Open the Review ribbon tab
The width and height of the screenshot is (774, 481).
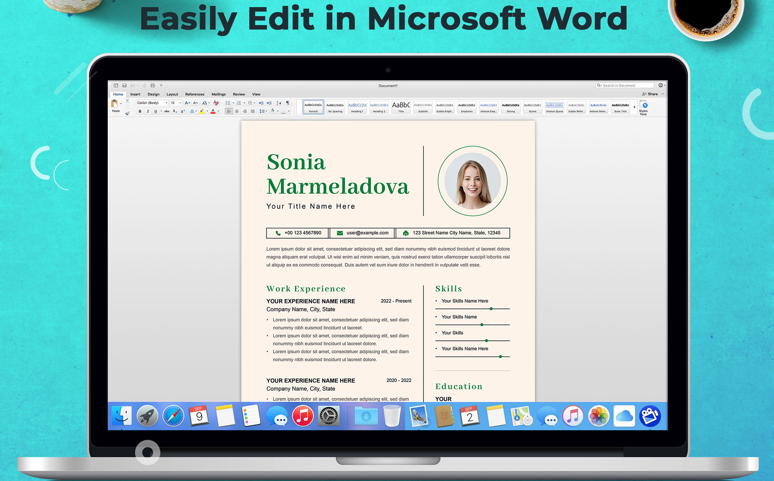239,94
